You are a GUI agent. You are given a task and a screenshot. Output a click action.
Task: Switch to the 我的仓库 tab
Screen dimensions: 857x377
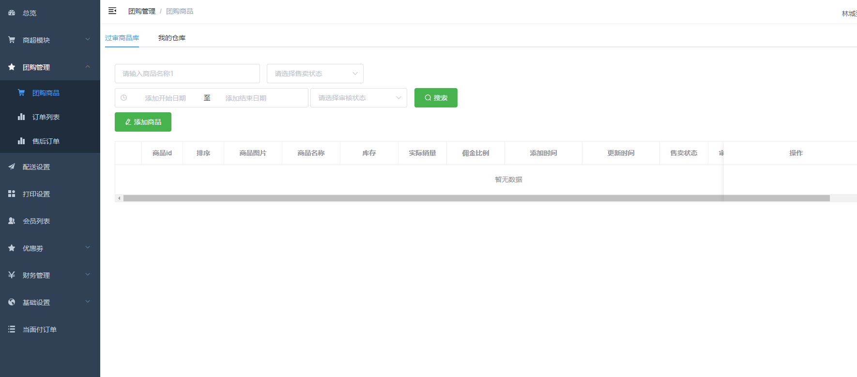point(171,38)
